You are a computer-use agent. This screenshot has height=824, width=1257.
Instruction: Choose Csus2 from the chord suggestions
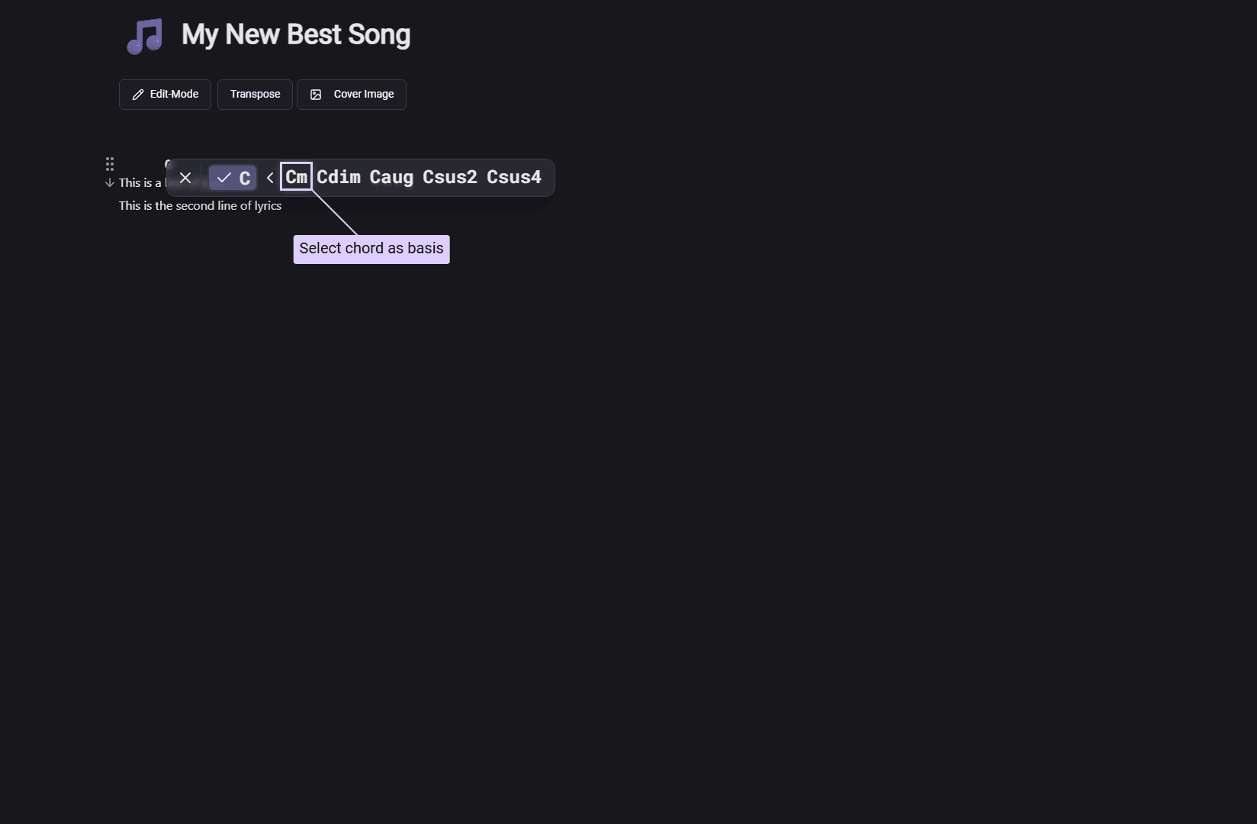click(450, 177)
